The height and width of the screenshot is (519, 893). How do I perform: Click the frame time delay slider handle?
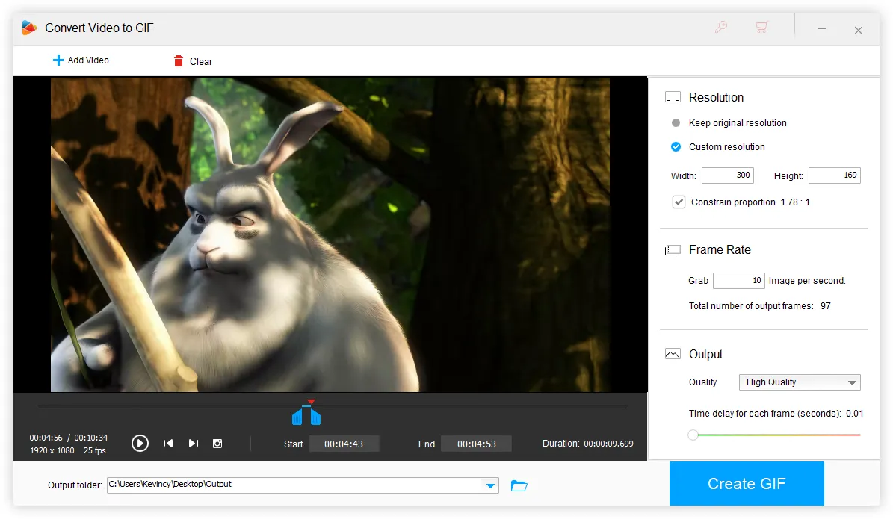click(693, 434)
